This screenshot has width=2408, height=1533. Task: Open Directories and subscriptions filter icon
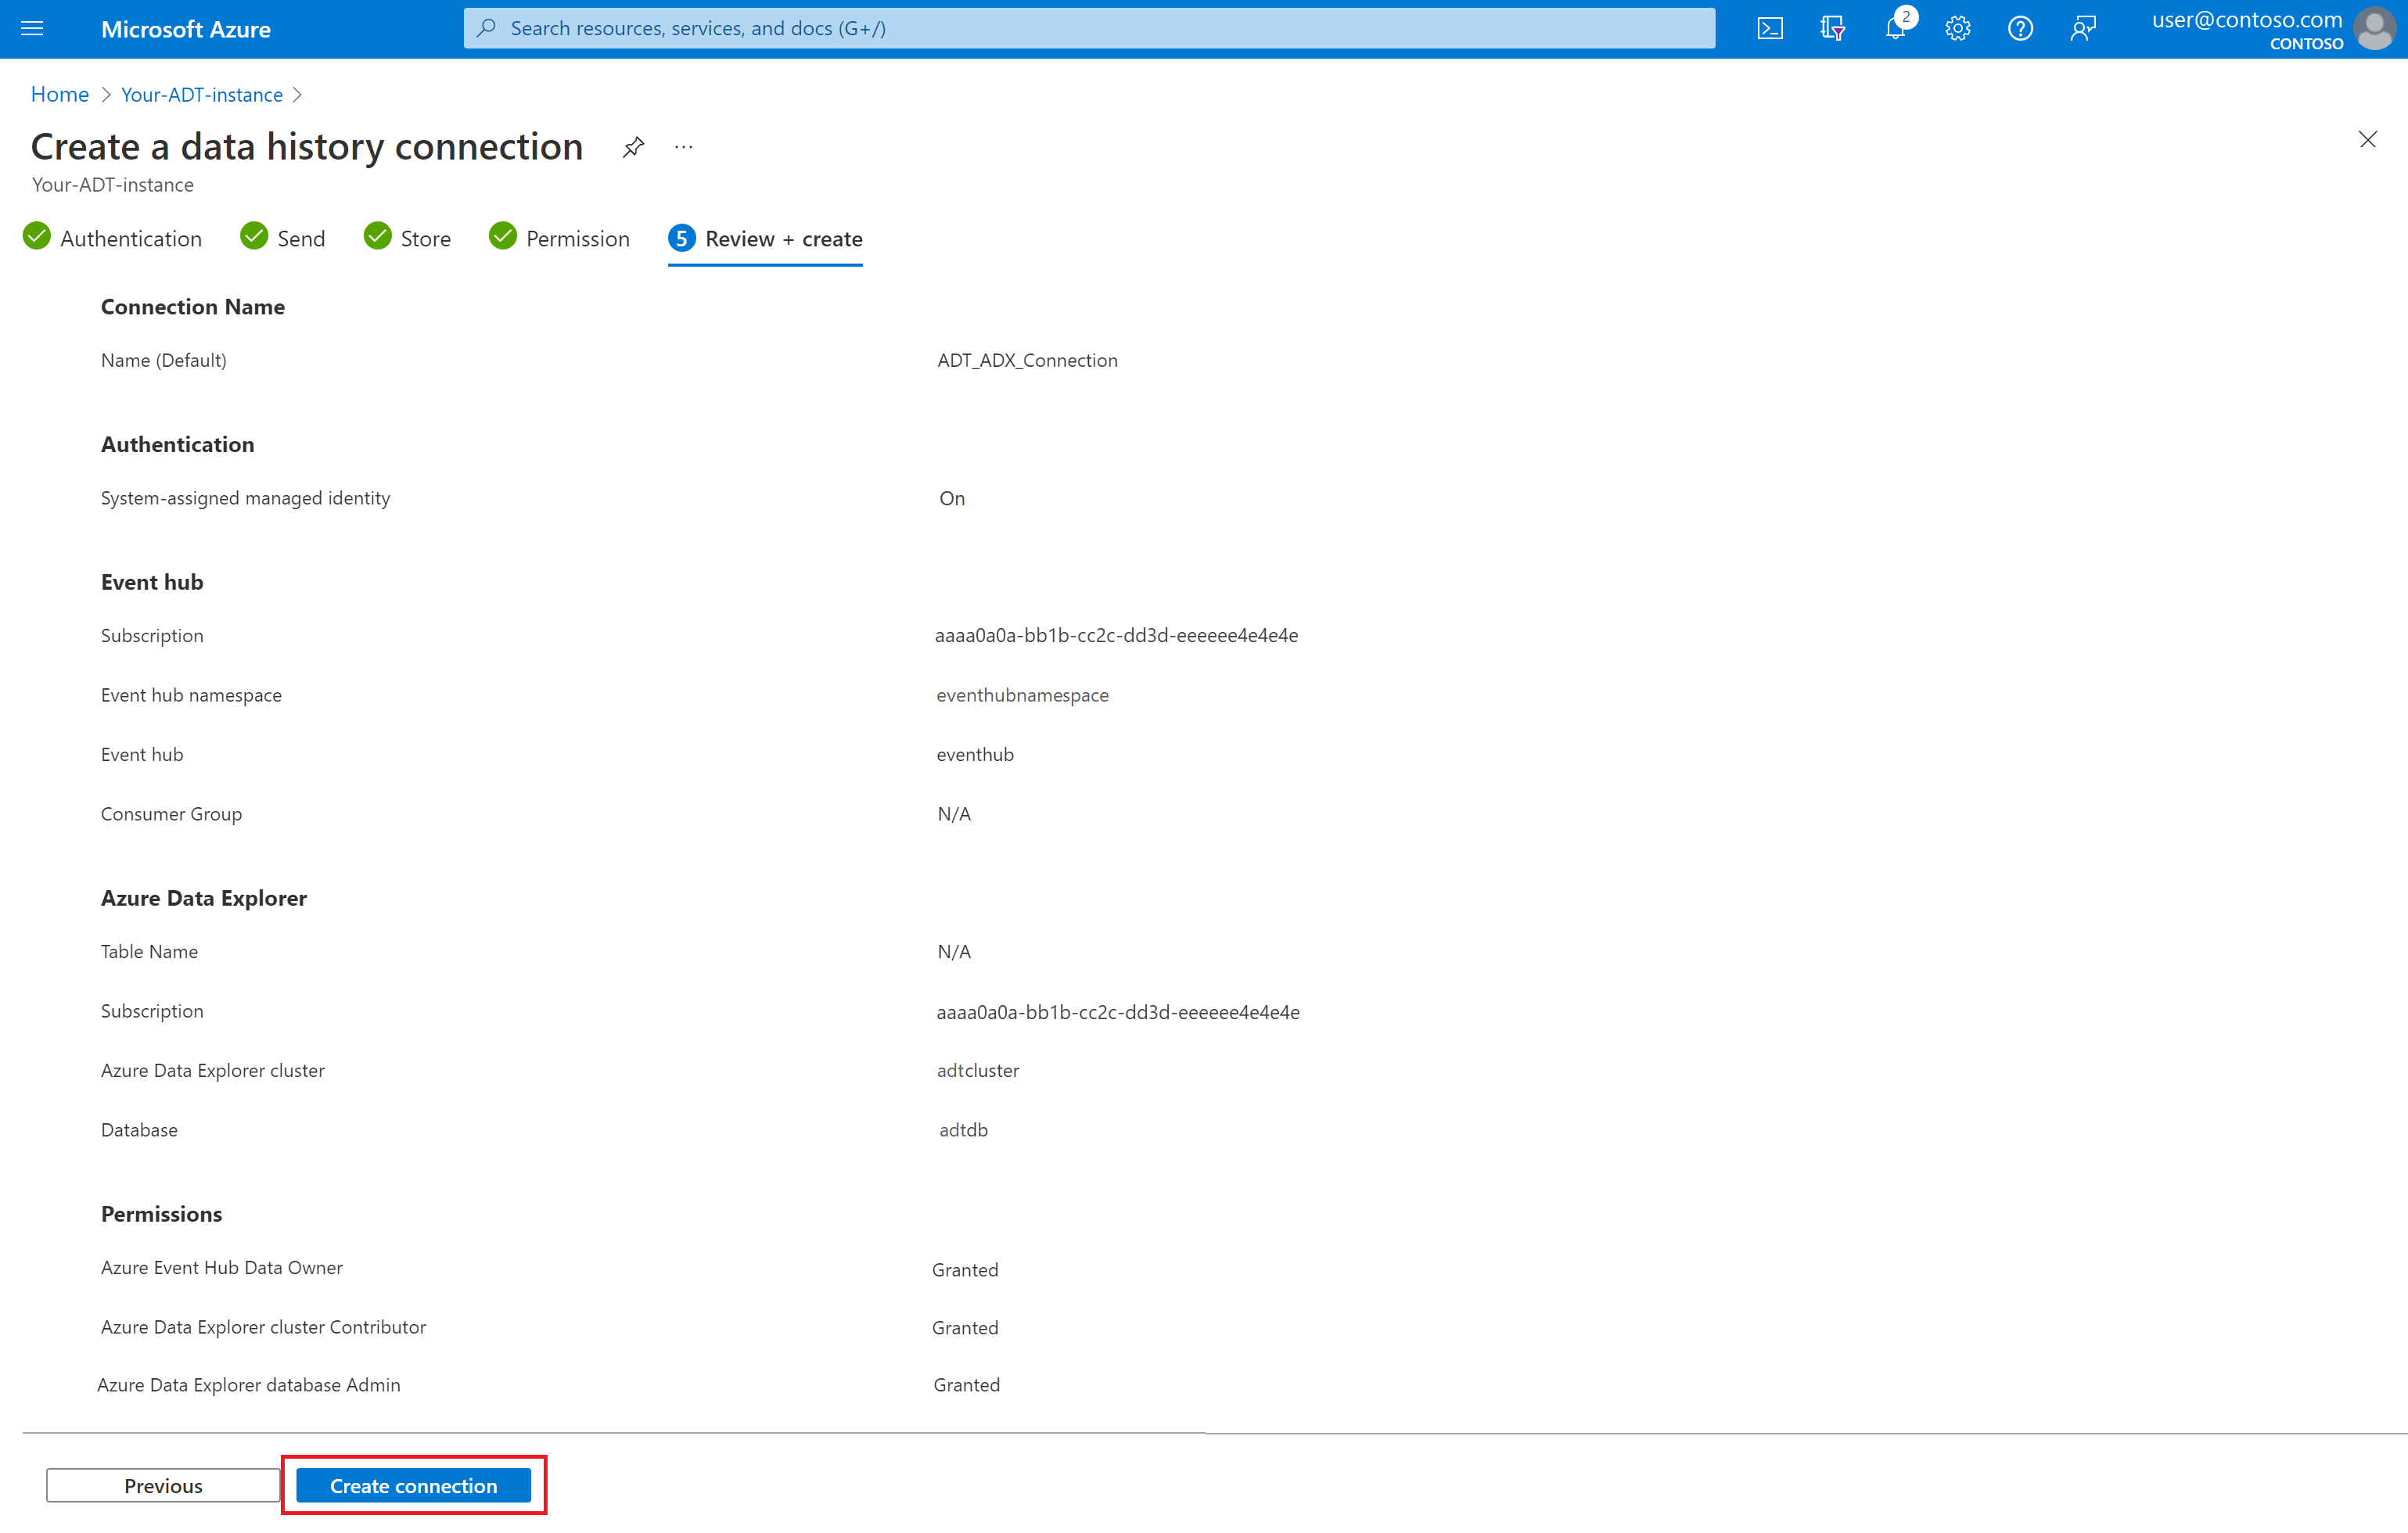point(1832,29)
